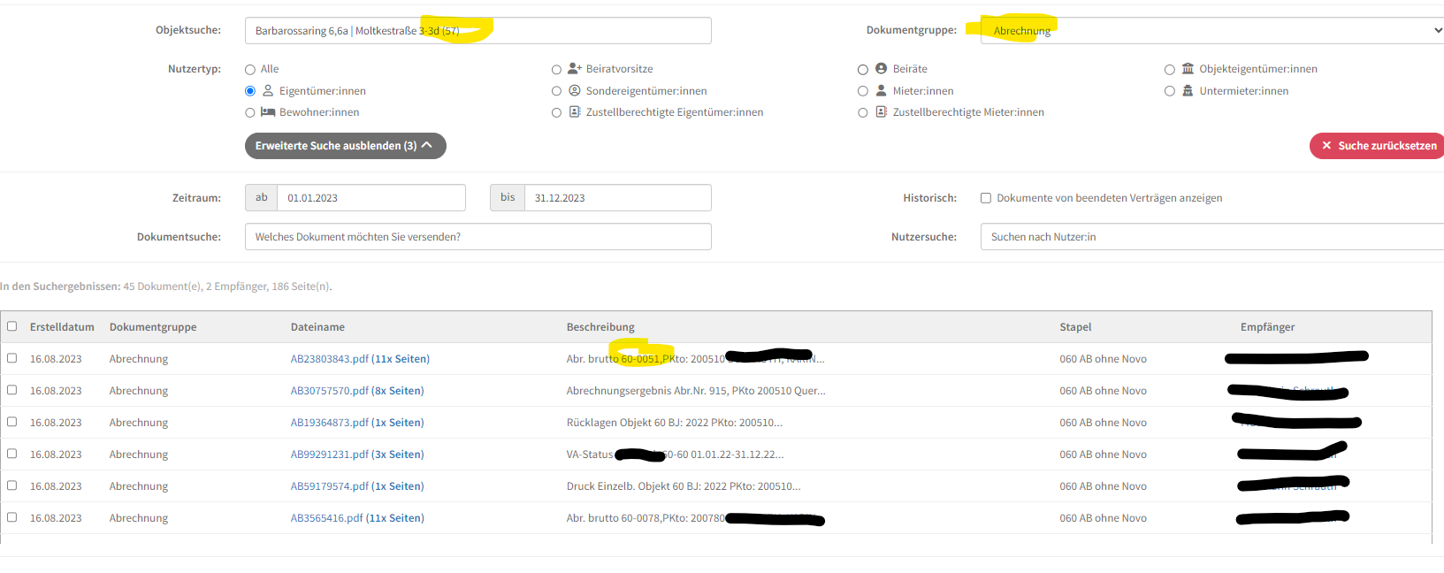Select the Alle user type radio button
This screenshot has width=1444, height=573.
coord(250,70)
